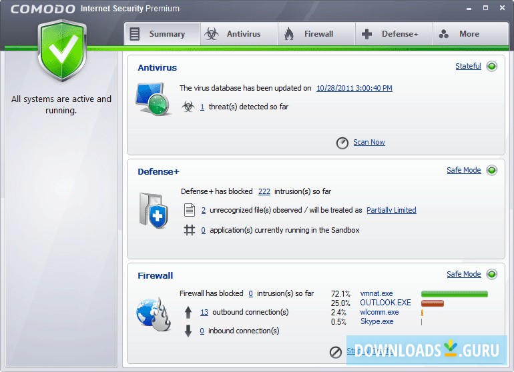Image resolution: width=514 pixels, height=372 pixels.
Task: Click the Antivirus section heading
Action: pyautogui.click(x=157, y=68)
